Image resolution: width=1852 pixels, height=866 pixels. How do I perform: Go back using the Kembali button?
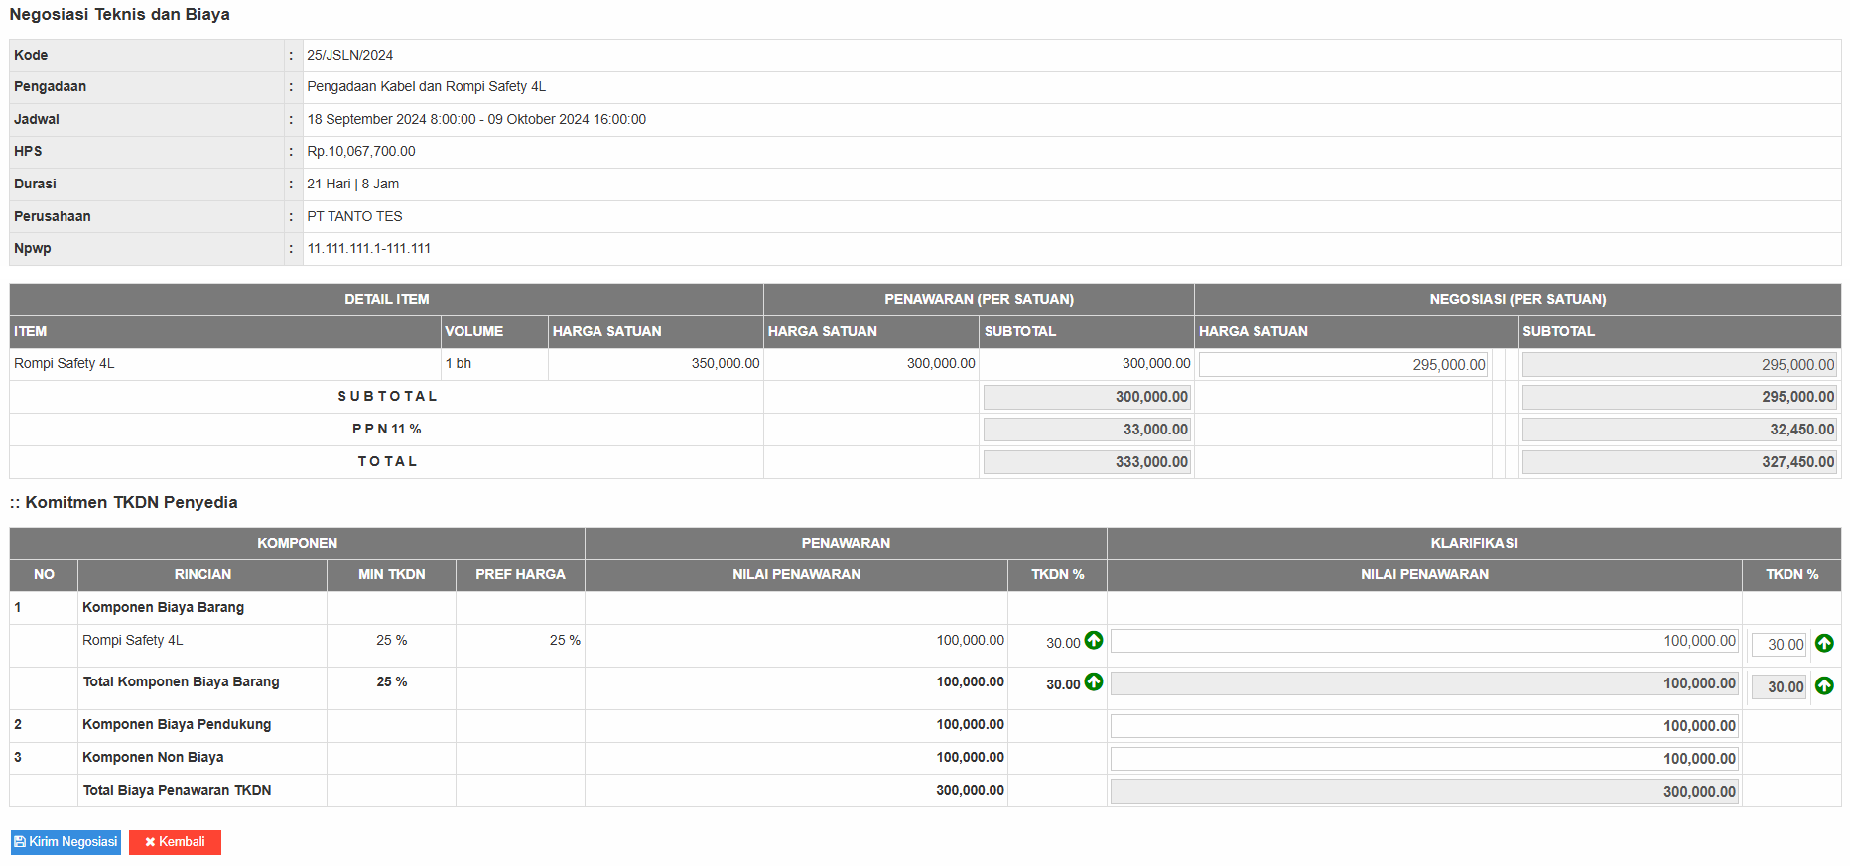tap(175, 842)
